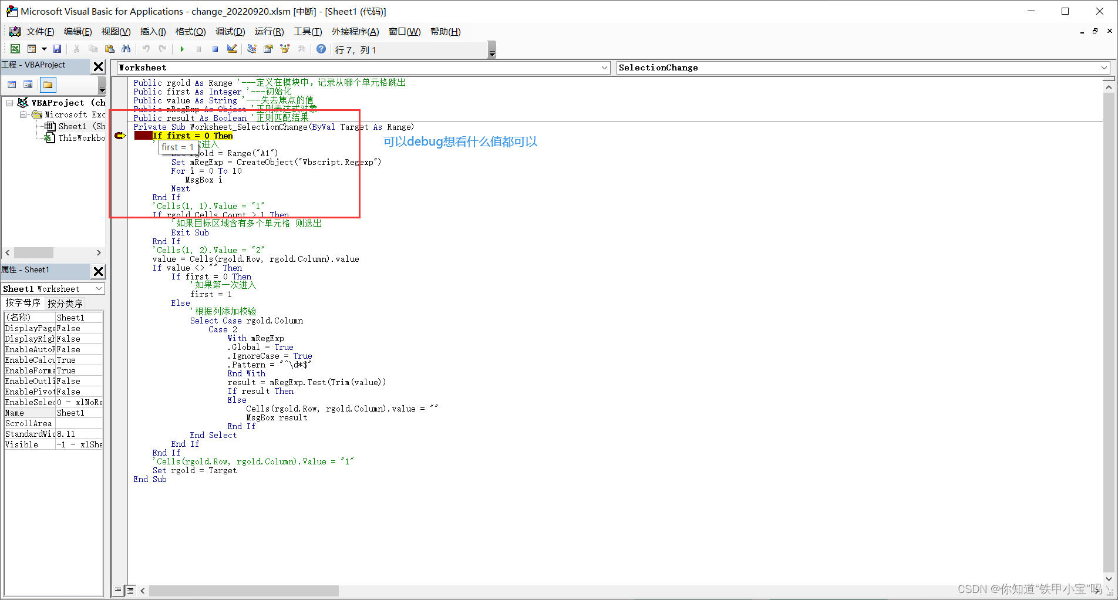Switch to the 按分类序 tab
The image size is (1118, 600).
[65, 304]
